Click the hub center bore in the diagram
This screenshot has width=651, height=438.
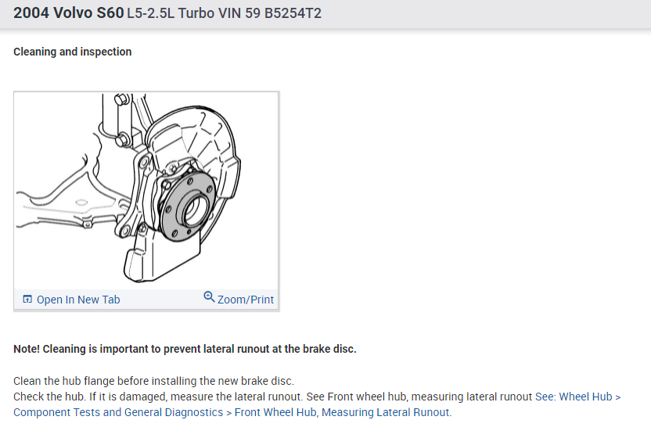click(195, 210)
